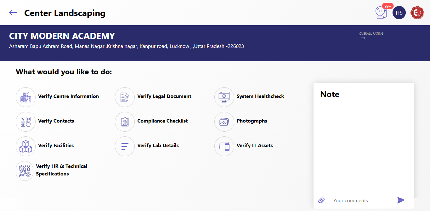Screen dimensions: 430x212
Task: Open the Photographs icon
Action: [x=224, y=122]
